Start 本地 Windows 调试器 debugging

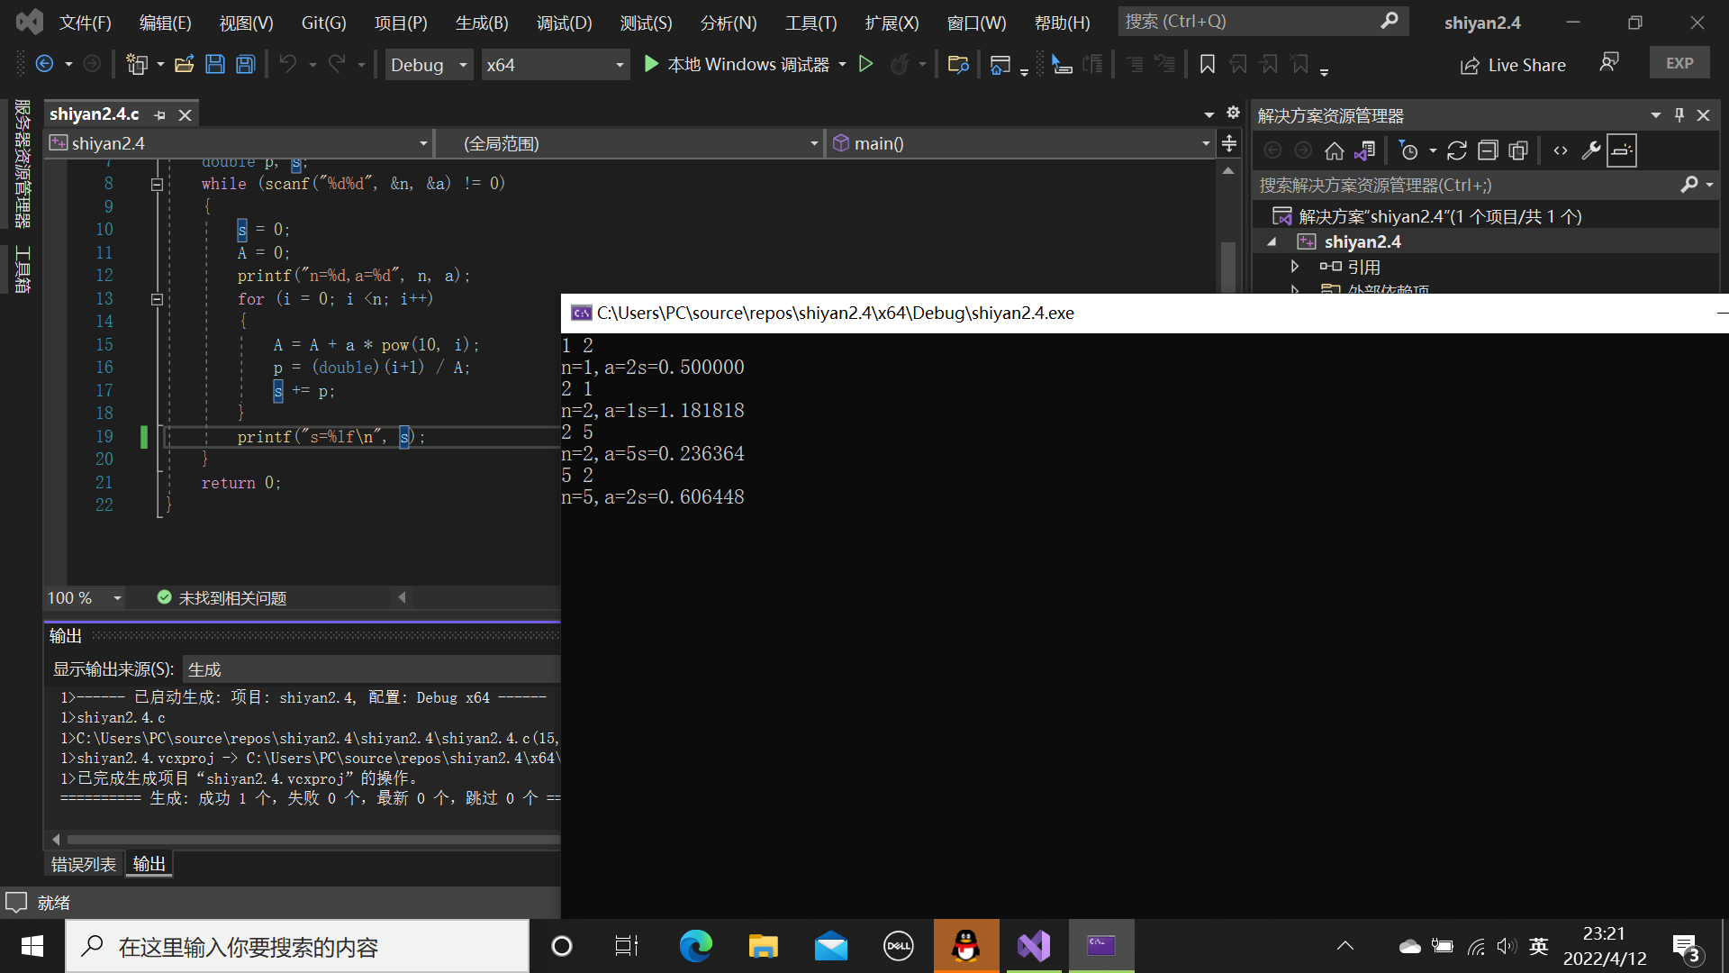(737, 65)
